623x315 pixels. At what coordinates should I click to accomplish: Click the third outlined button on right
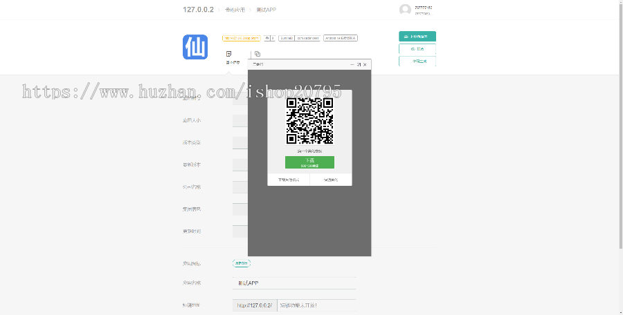[x=417, y=61]
